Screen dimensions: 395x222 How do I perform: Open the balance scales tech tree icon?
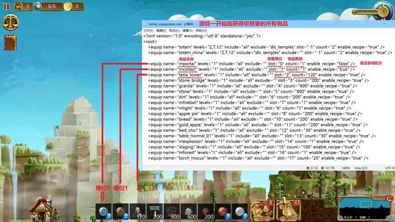pyautogui.click(x=10, y=22)
